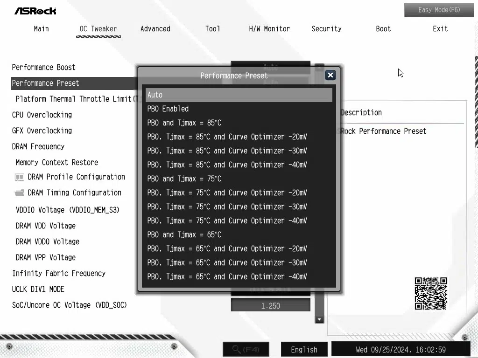The height and width of the screenshot is (358, 478).
Task: Switch to the Advanced tab
Action: [155, 29]
